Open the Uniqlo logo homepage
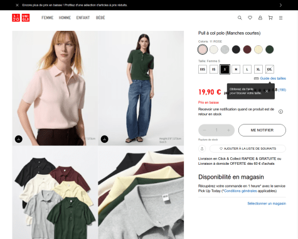Screen dimensions: 298x239 coord(21,18)
